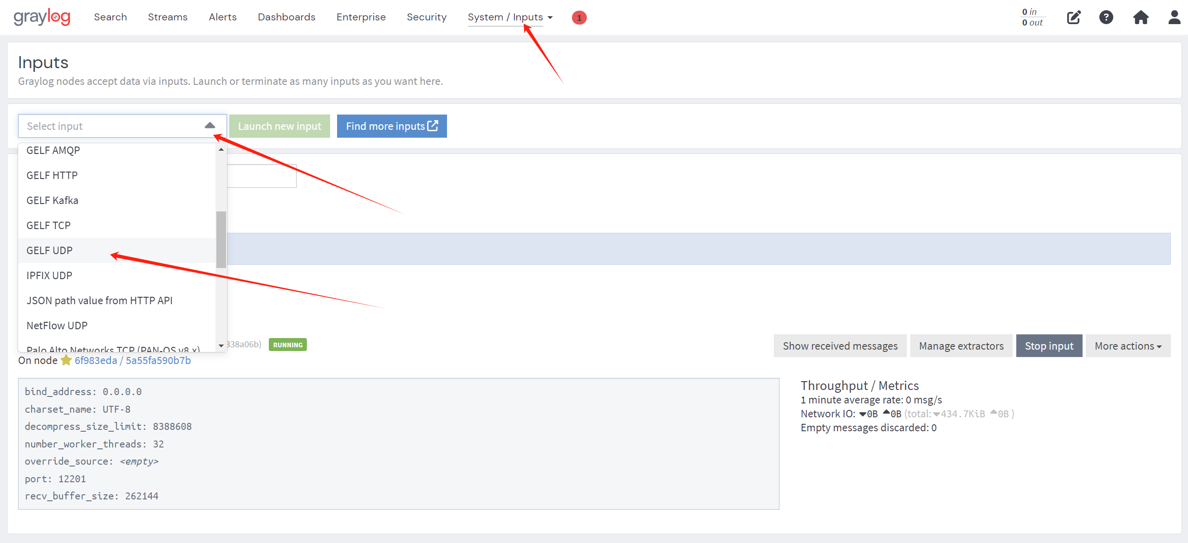Click the Launch new input button
This screenshot has width=1188, height=543.
point(279,126)
